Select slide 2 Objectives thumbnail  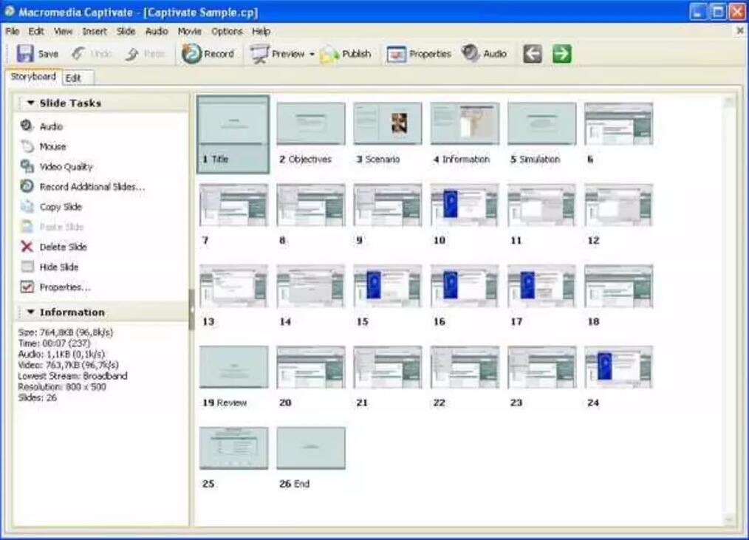tap(310, 123)
